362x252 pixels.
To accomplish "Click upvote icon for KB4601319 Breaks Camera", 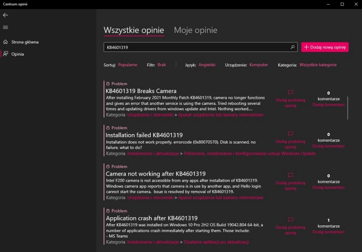I will tap(291, 93).
